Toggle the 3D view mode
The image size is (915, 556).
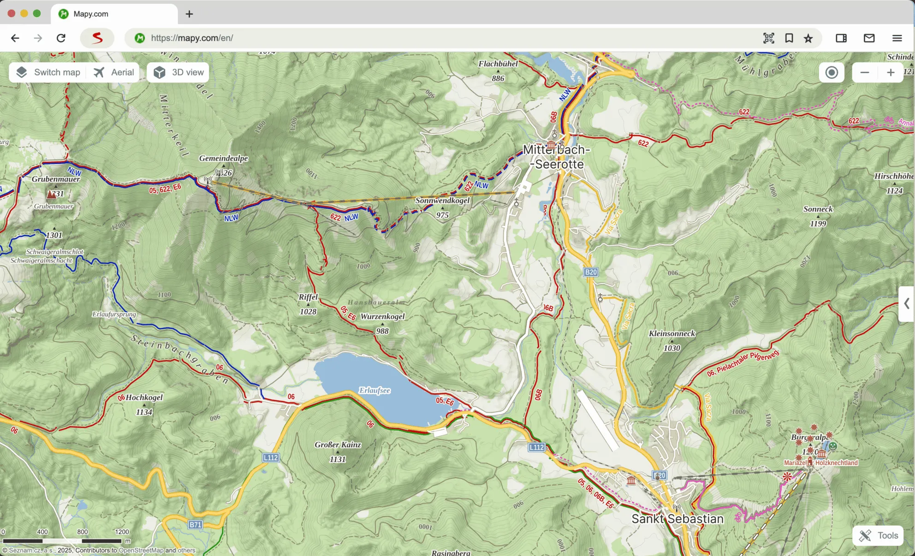178,72
